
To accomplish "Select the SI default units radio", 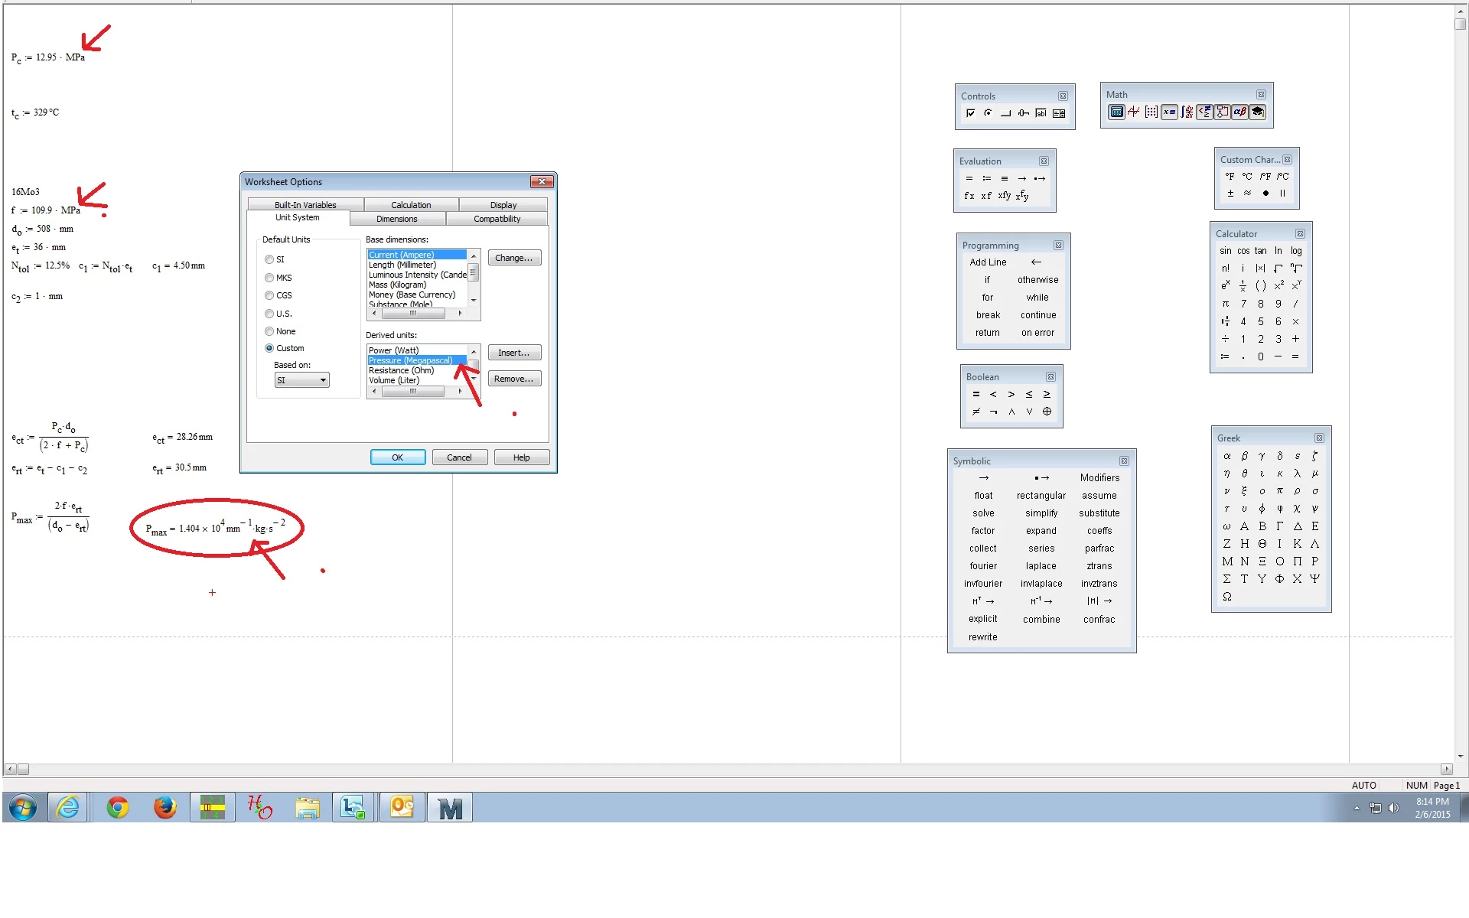I will click(x=269, y=259).
